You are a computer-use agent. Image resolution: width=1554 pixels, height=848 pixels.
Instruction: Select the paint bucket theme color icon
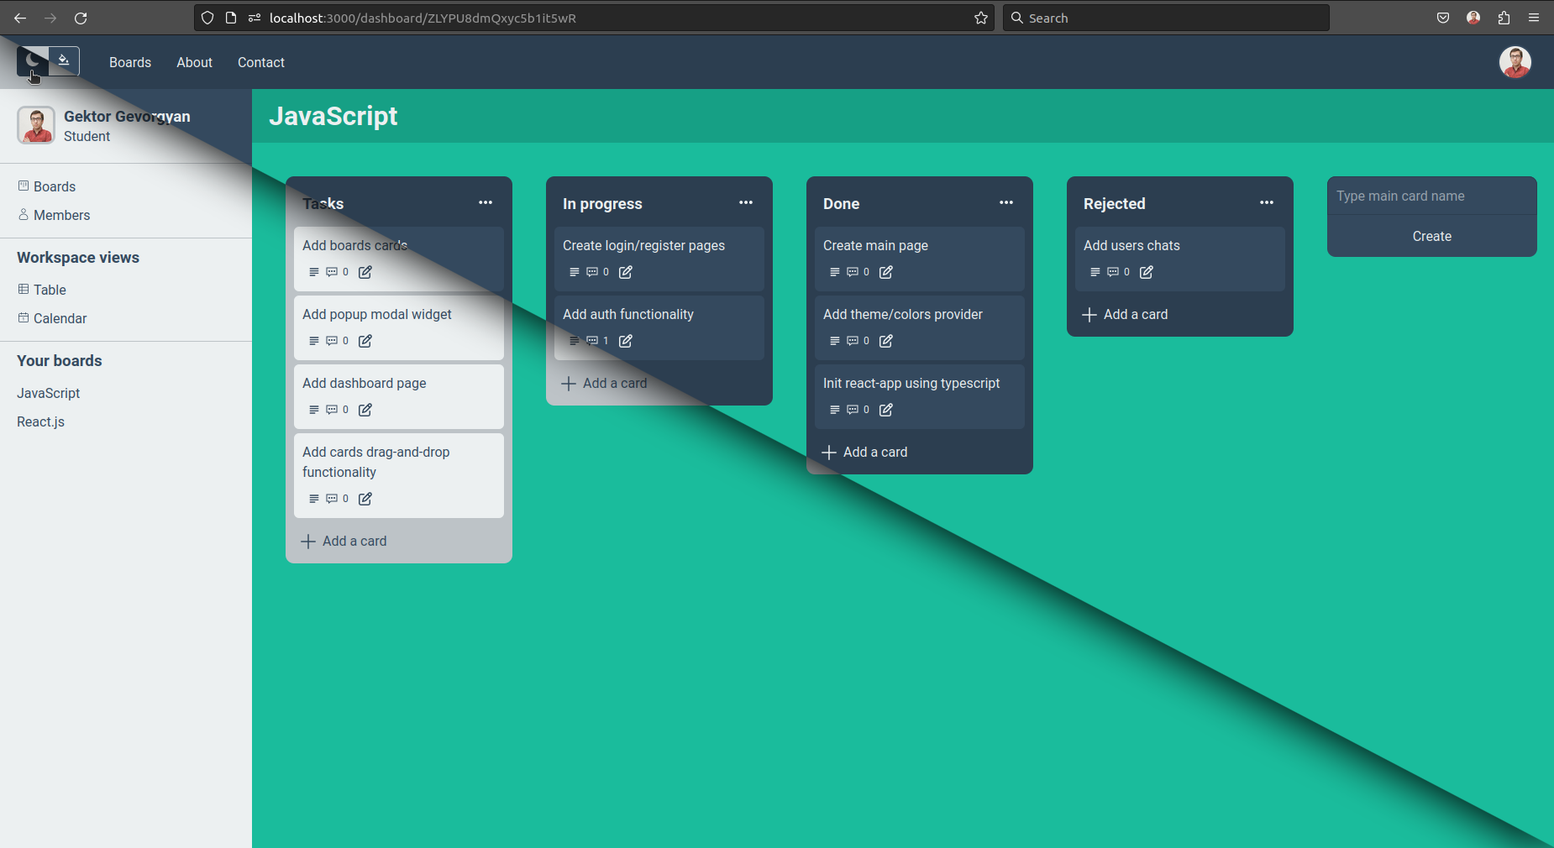64,60
